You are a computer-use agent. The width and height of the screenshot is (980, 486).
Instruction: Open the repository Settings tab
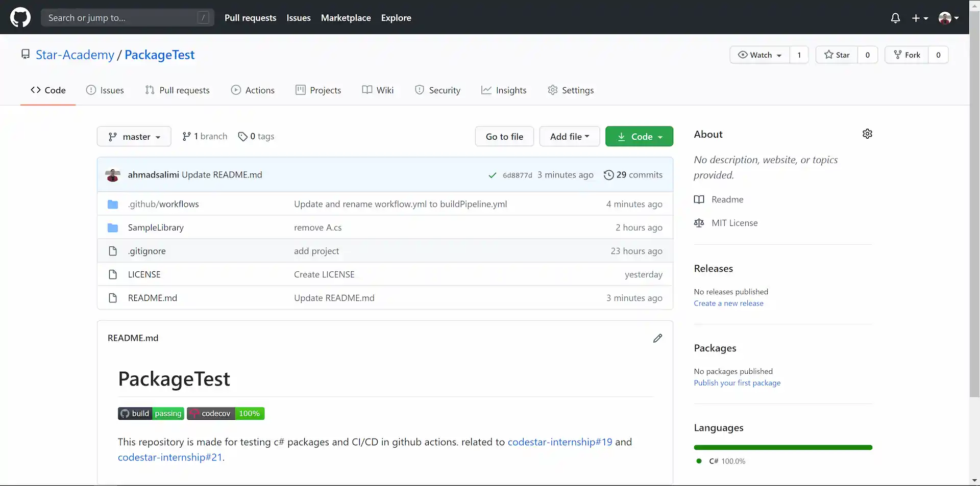(571, 90)
